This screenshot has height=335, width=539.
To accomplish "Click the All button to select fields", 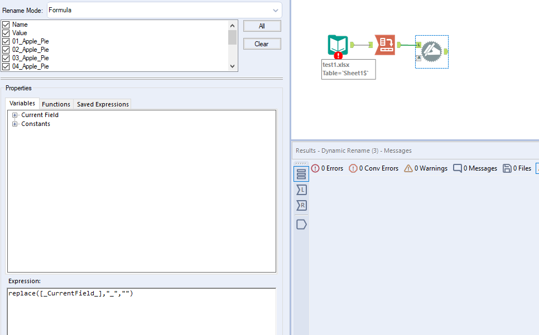I will click(262, 26).
